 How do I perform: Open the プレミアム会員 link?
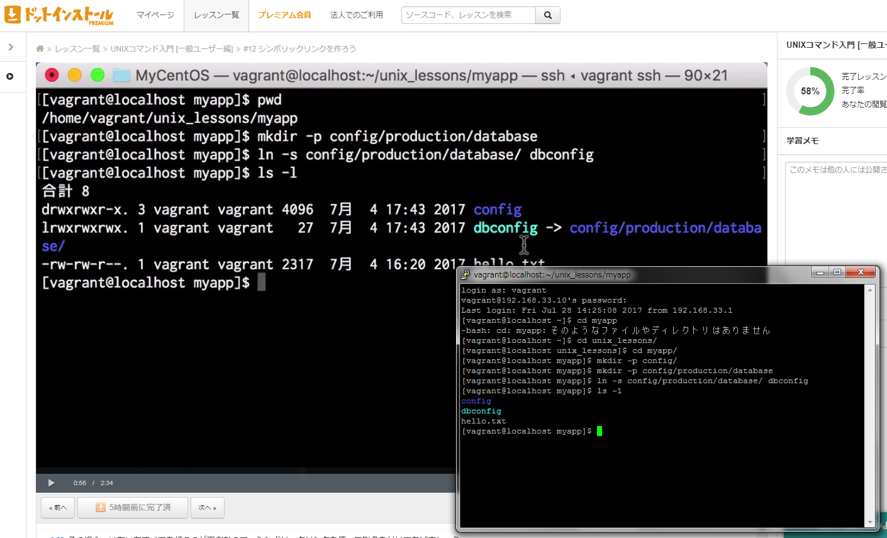pyautogui.click(x=284, y=15)
